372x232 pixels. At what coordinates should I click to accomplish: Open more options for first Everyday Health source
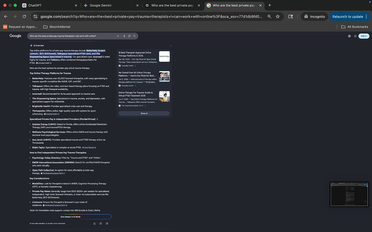point(135,66)
